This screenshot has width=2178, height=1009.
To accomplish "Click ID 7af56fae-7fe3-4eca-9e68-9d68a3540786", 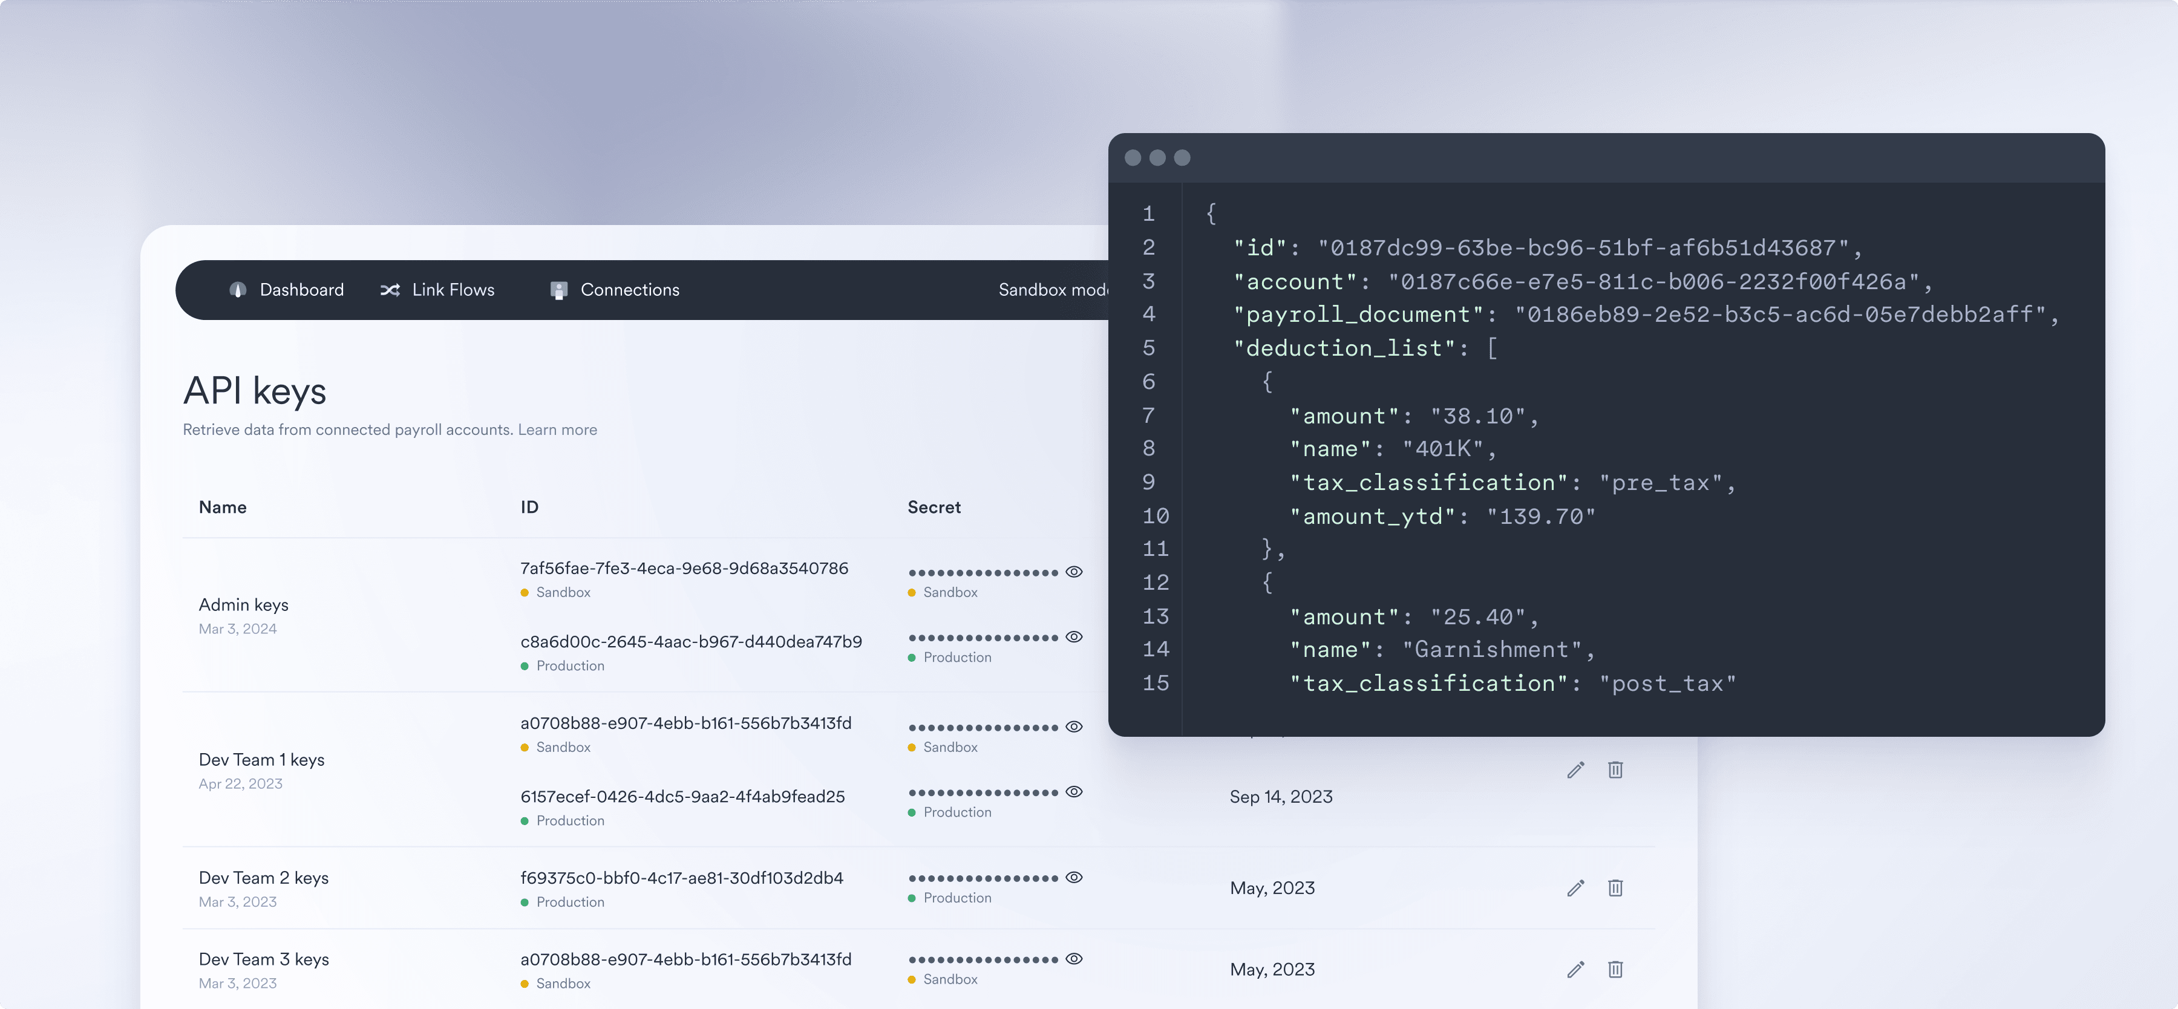I will pos(684,569).
